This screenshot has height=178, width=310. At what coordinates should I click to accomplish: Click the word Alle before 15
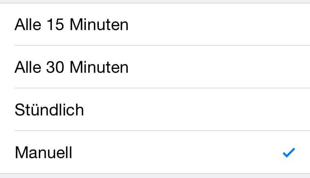point(28,25)
